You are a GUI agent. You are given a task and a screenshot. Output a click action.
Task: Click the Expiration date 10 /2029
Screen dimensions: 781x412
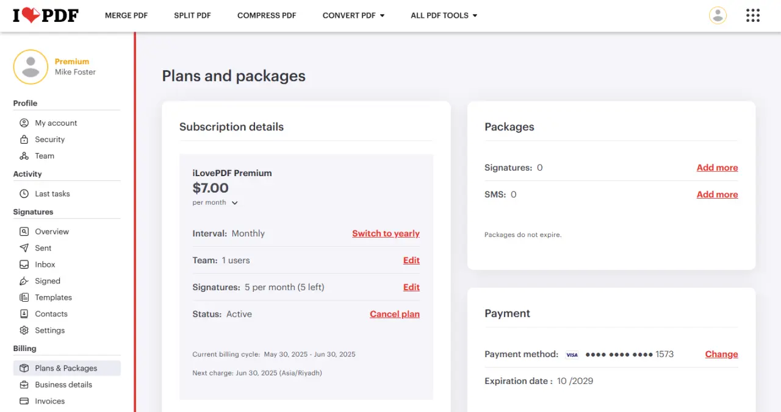click(x=539, y=381)
